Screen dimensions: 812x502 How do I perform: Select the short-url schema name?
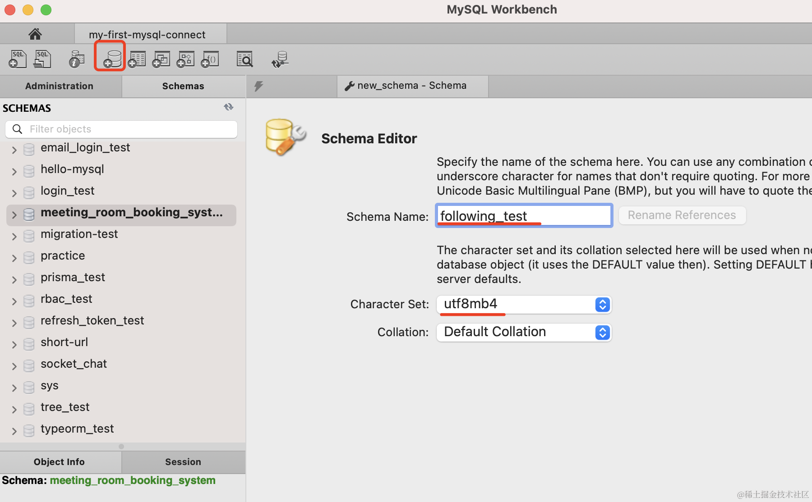coord(64,342)
